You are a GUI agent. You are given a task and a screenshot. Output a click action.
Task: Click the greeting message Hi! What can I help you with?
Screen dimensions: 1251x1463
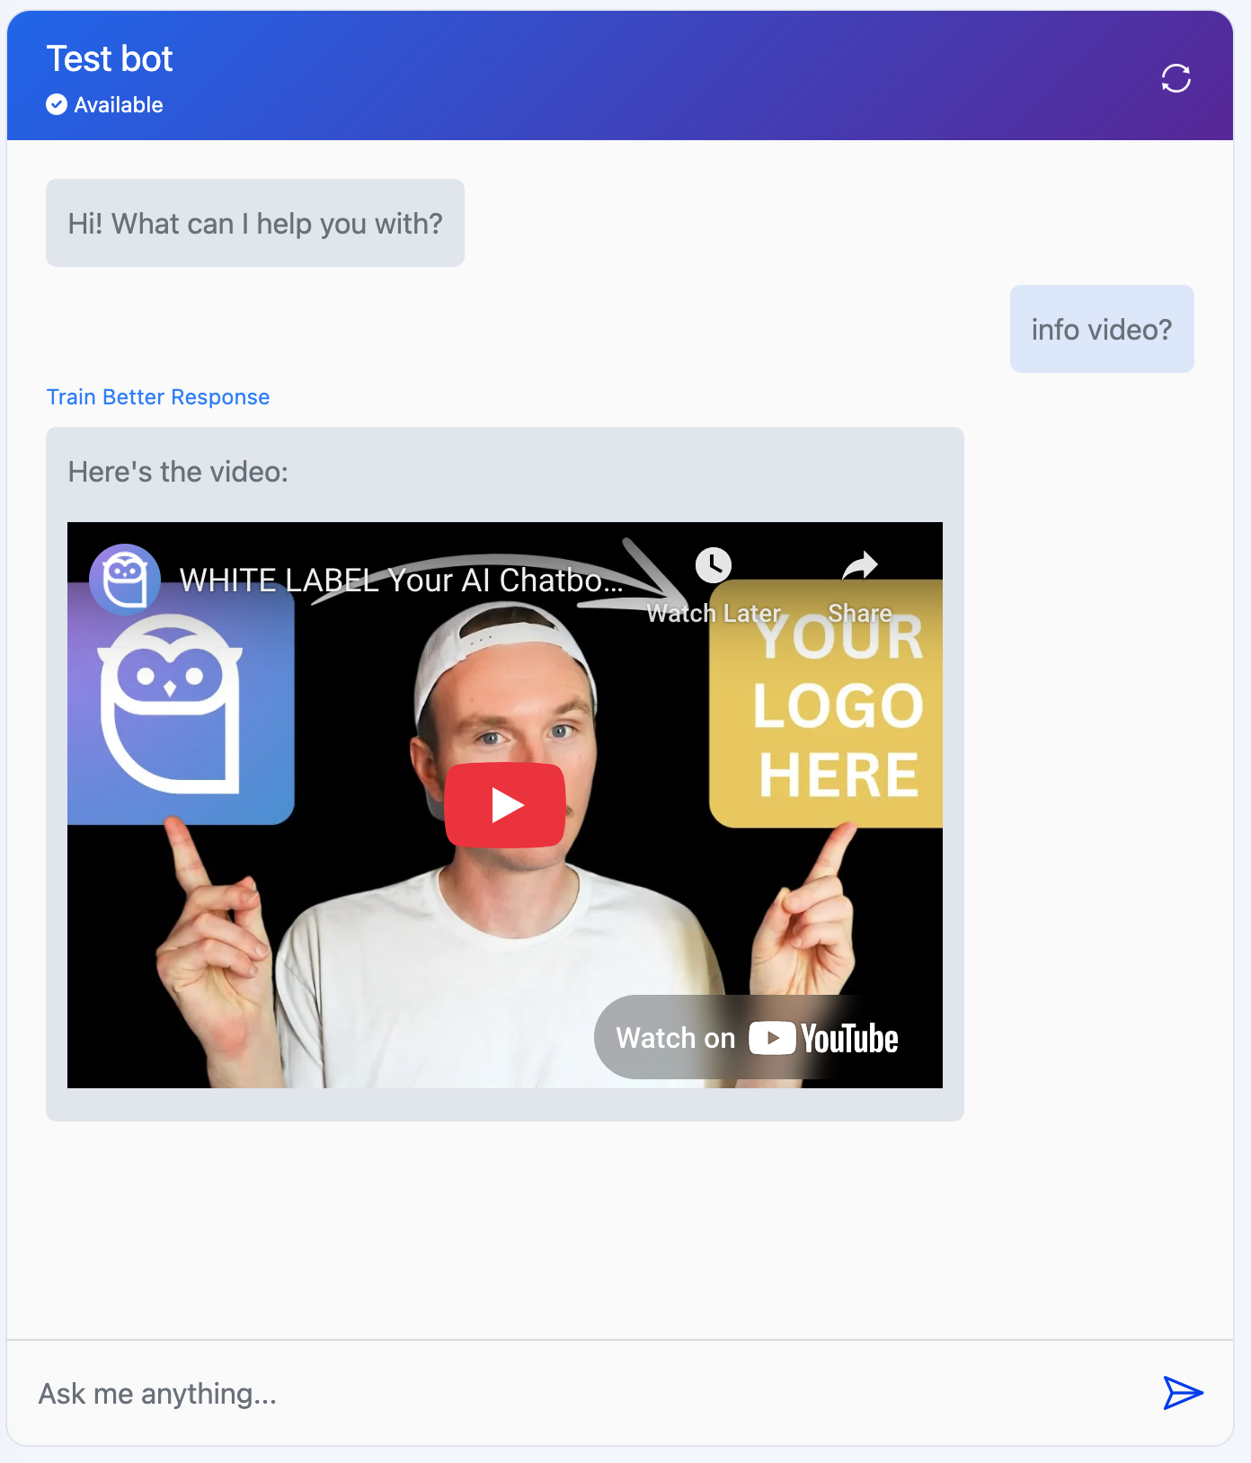[255, 223]
